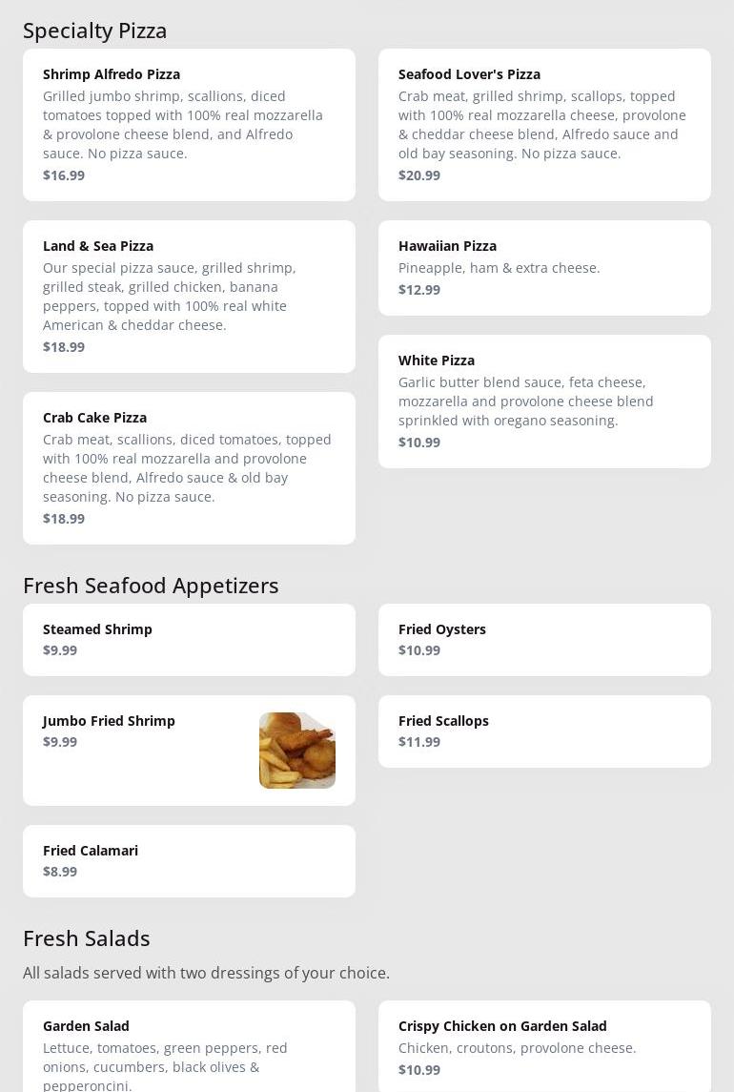734x1092 pixels.
Task: Select the Fried Scallops item
Action: (x=544, y=731)
